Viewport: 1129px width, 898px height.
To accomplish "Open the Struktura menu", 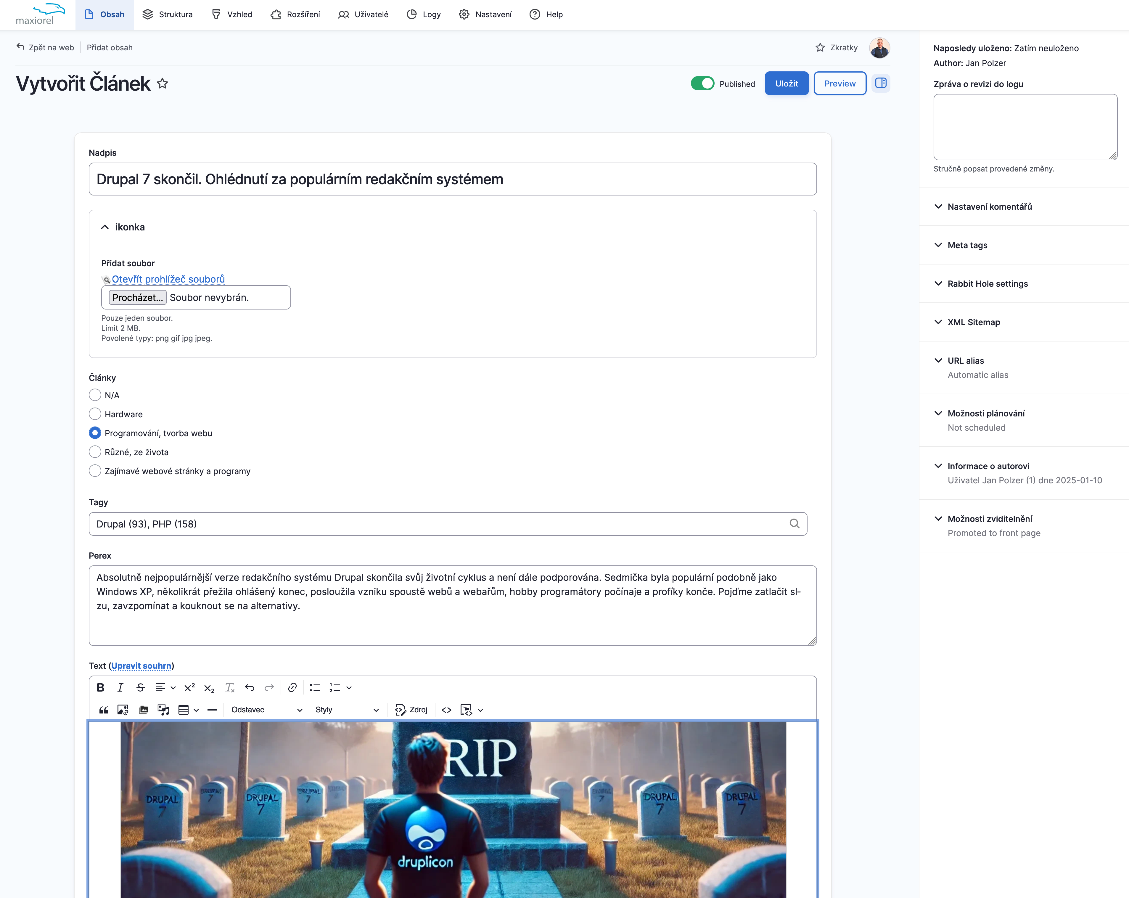I will 168,15.
